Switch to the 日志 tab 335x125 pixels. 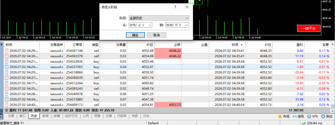[146, 116]
